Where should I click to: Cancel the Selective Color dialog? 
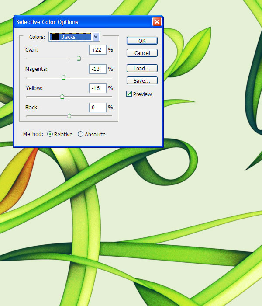click(142, 53)
